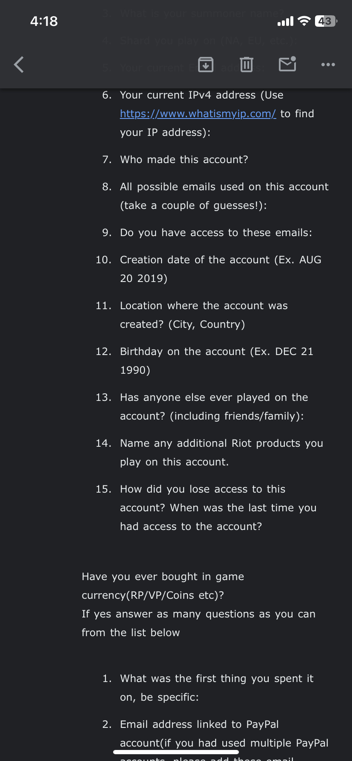Tap the 4:18 clock to scroll up

pos(44,21)
